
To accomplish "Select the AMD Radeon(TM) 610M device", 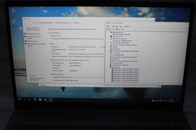I will (x=122, y=34).
